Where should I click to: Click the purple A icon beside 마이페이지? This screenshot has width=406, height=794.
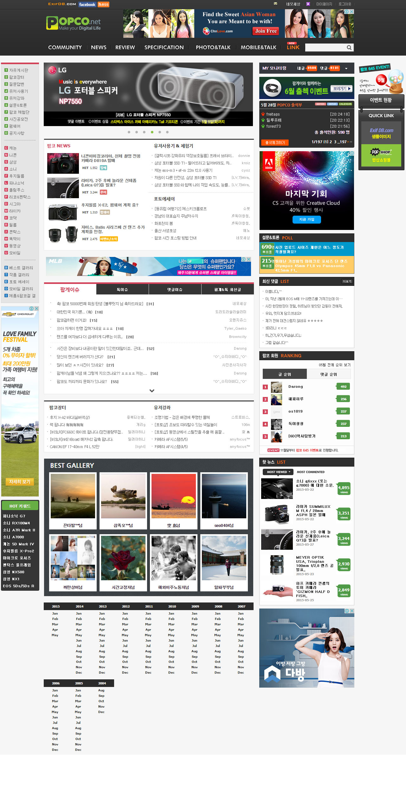coord(308,4)
